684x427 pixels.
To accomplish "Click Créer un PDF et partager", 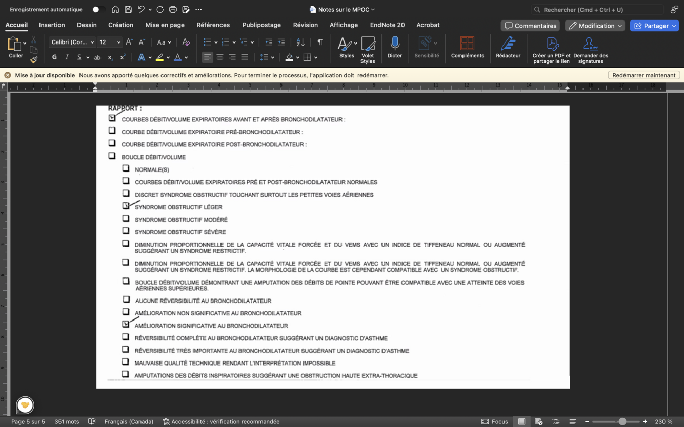I will click(x=551, y=50).
